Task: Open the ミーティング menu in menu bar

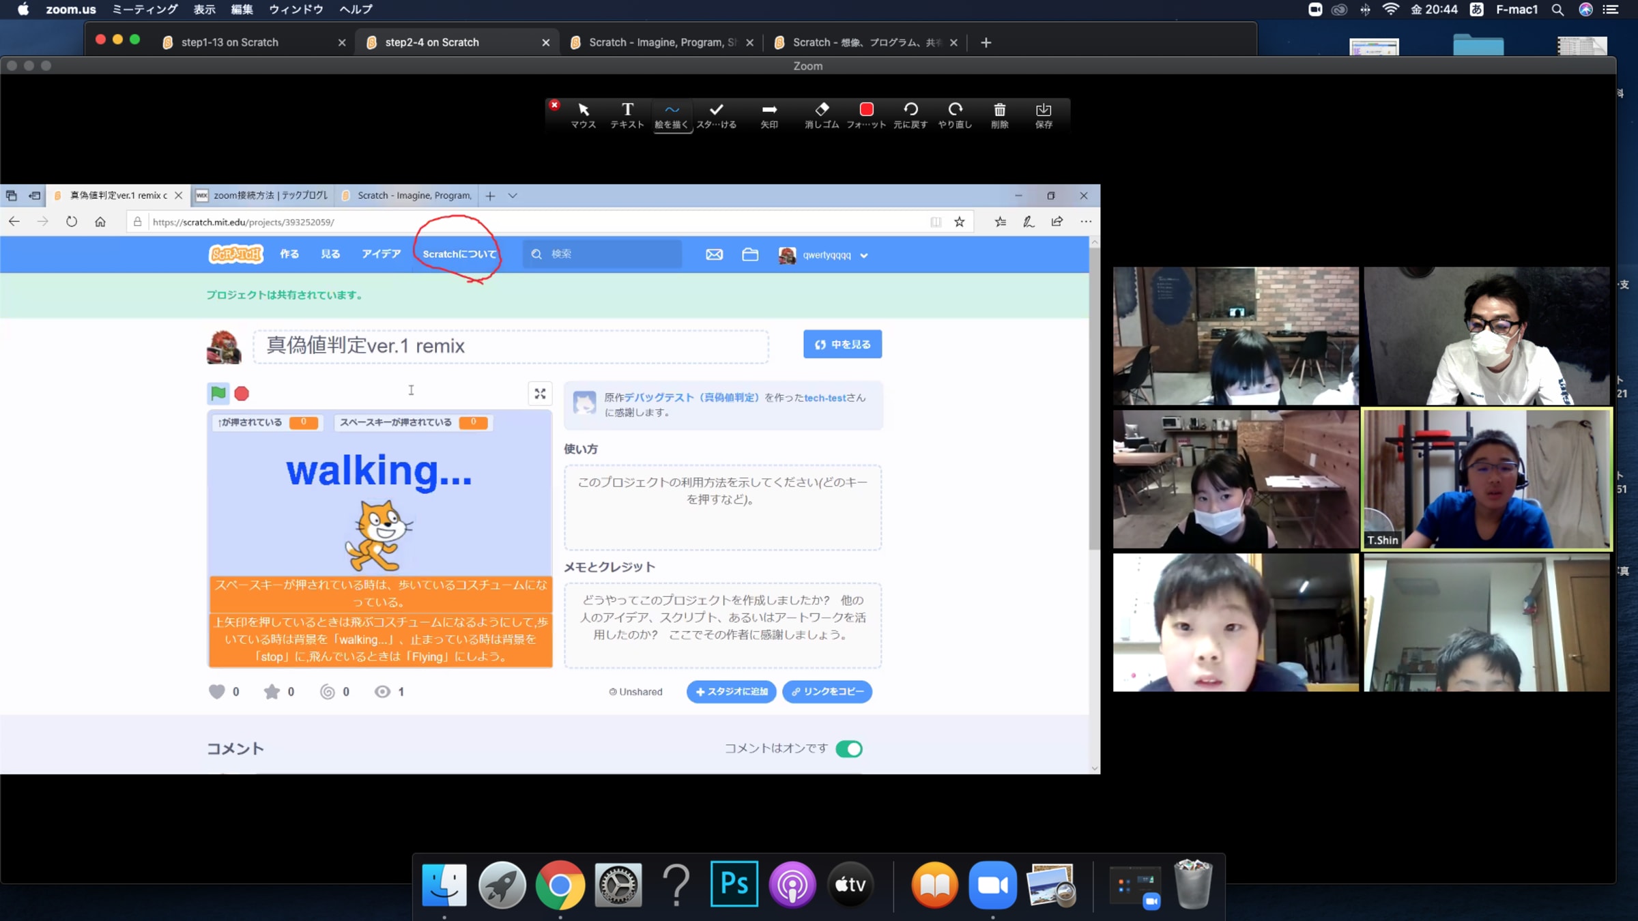Action: 145,10
